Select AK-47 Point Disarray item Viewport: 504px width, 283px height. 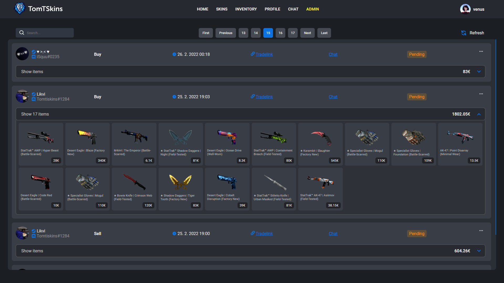tap(460, 144)
